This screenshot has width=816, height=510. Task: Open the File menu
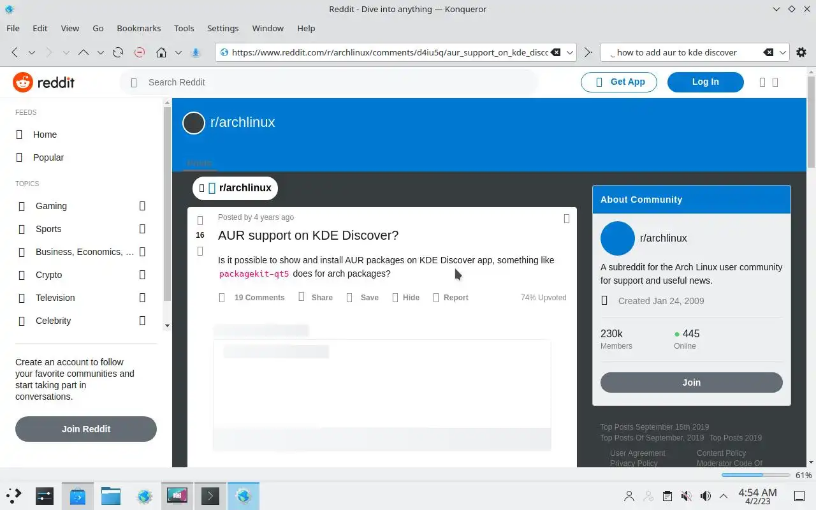tap(13, 28)
